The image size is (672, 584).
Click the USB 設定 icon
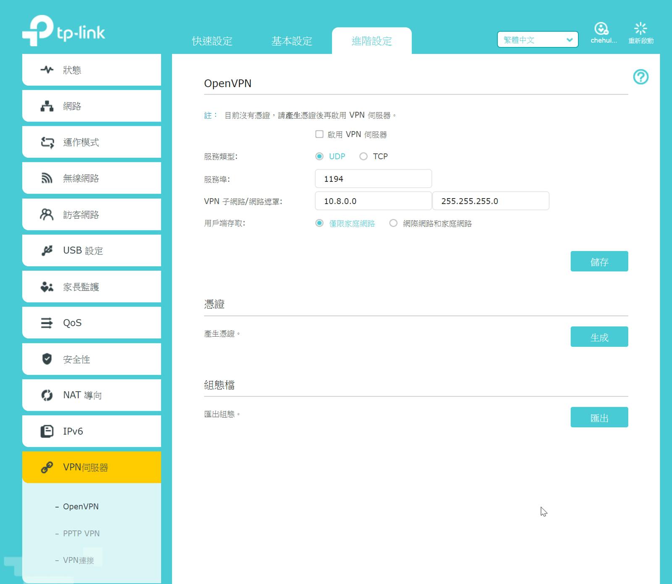pos(47,250)
